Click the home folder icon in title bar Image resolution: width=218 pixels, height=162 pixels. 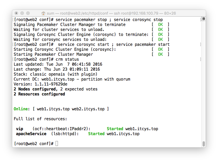tap(43, 13)
